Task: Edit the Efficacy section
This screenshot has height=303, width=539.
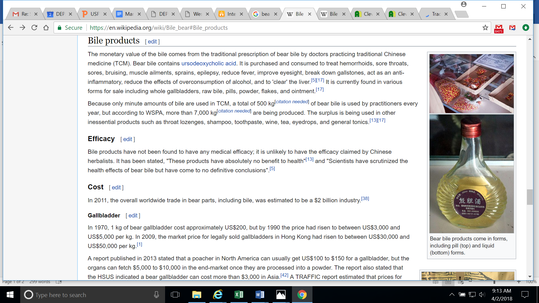Action: pos(127,139)
